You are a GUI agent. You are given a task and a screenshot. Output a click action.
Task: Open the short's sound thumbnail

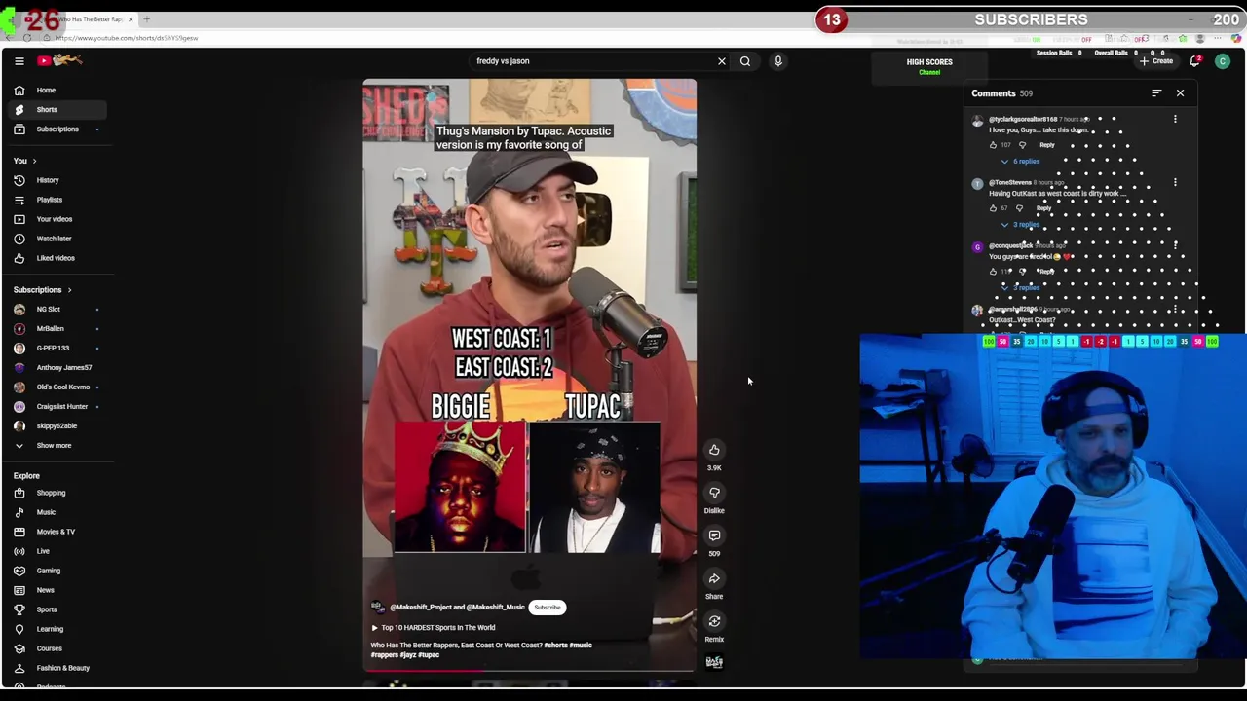point(714,662)
